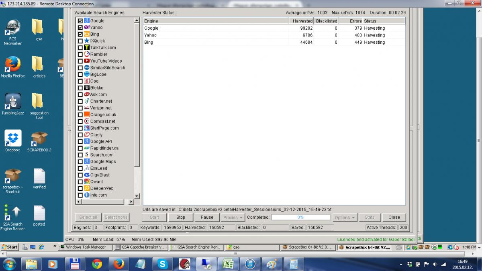Click the YouTube Videos icon

click(86, 61)
